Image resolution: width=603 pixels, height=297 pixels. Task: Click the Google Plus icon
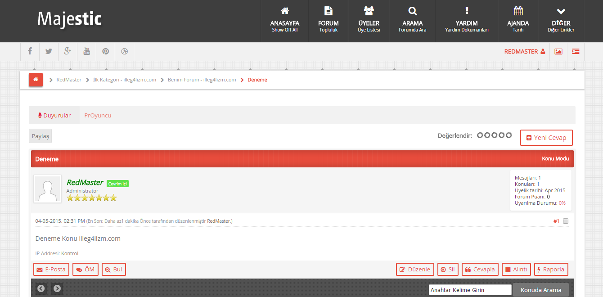(x=67, y=51)
